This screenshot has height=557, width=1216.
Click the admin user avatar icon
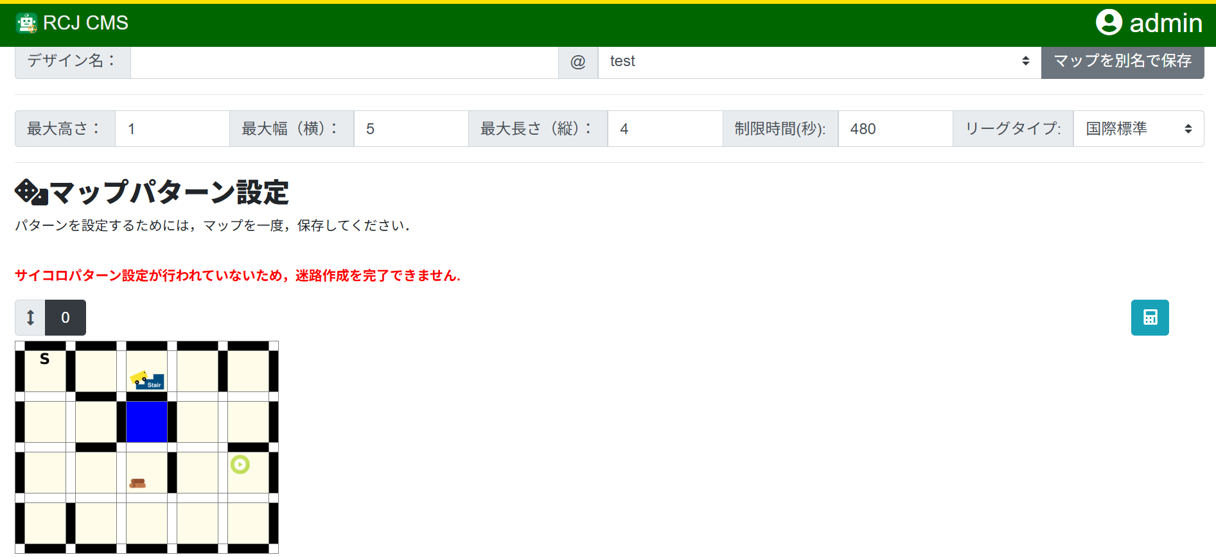click(x=1109, y=22)
